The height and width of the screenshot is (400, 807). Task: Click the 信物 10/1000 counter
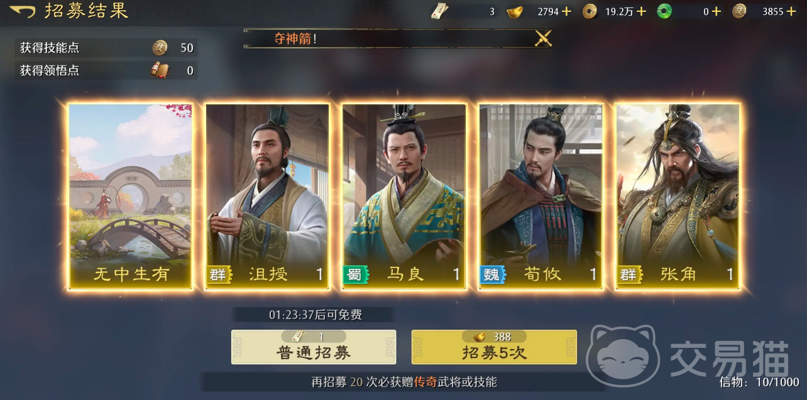click(759, 382)
